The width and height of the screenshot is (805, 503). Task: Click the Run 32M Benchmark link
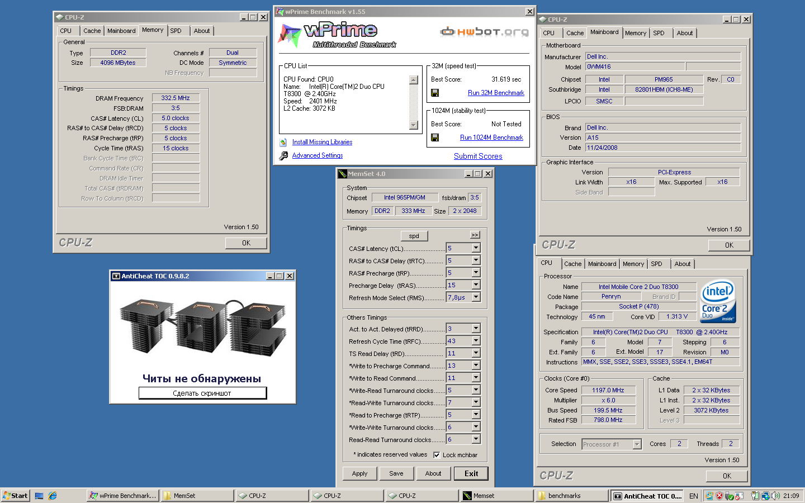click(x=496, y=93)
